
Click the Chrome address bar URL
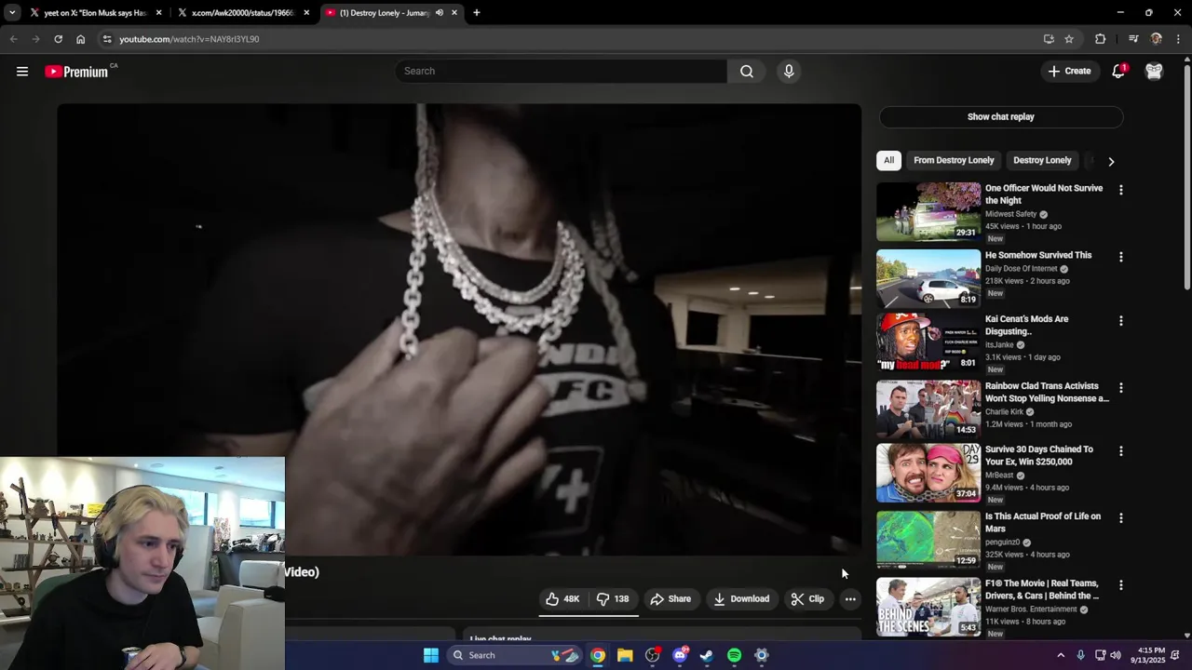(189, 39)
